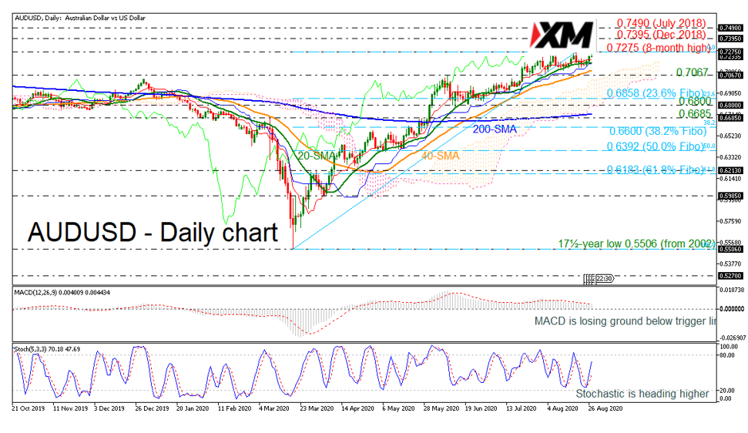Click the 0.7067 support level label
Viewport: 748px width, 433px height.
pos(690,72)
